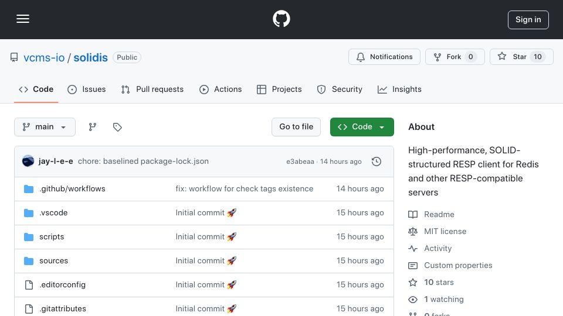Open commit 'chore: baselined package-lock.json'
Screen dimensions: 563x316
click(143, 162)
